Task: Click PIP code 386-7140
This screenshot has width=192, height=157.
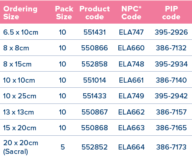Action: [x=171, y=80]
